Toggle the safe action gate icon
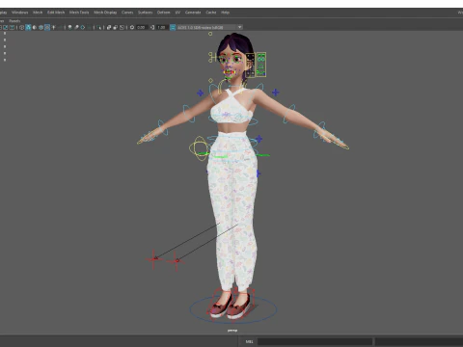 [6, 27]
